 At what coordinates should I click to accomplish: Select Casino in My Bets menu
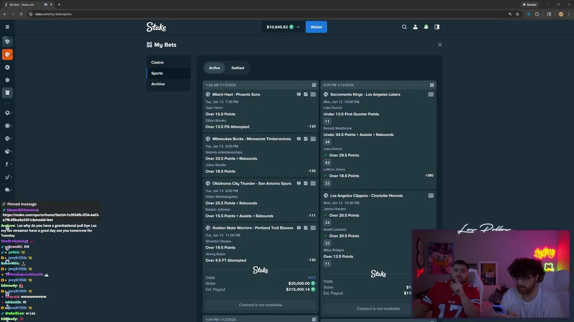(x=169, y=62)
